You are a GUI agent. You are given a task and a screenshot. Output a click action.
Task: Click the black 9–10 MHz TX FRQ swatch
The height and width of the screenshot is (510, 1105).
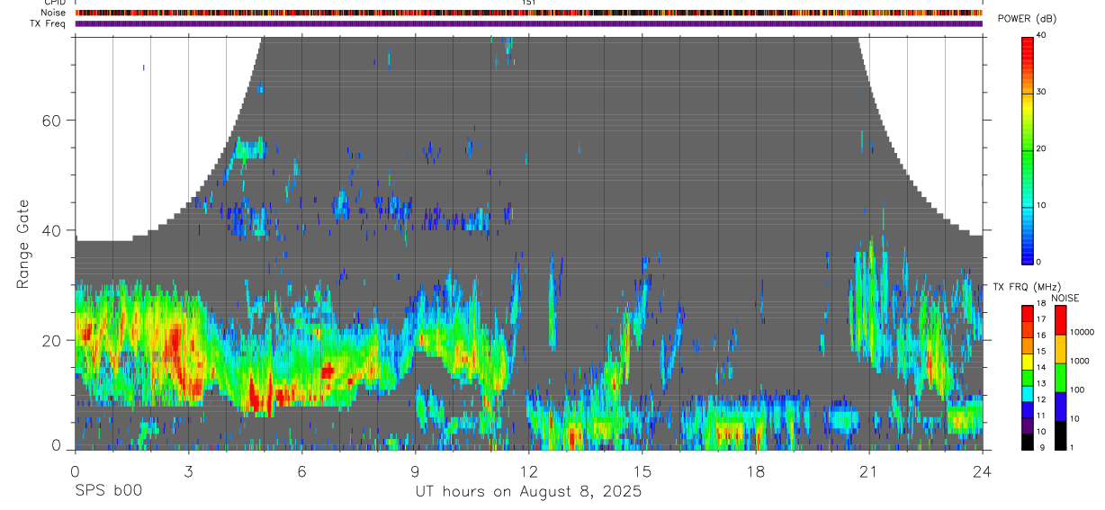point(1027,441)
